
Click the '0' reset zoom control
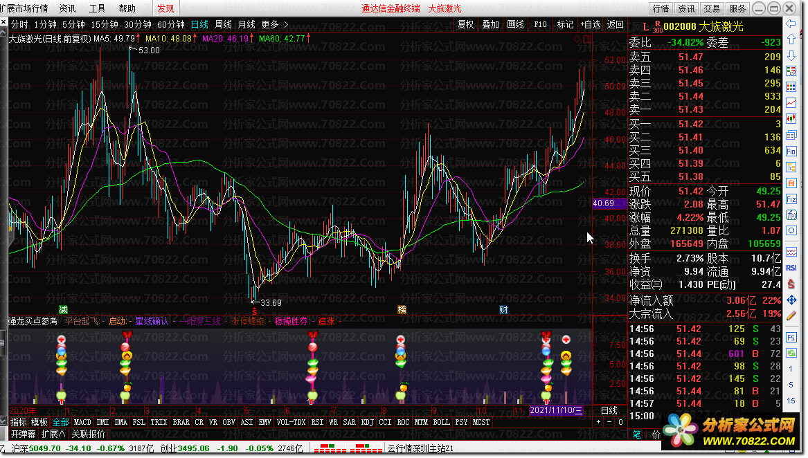[620, 423]
